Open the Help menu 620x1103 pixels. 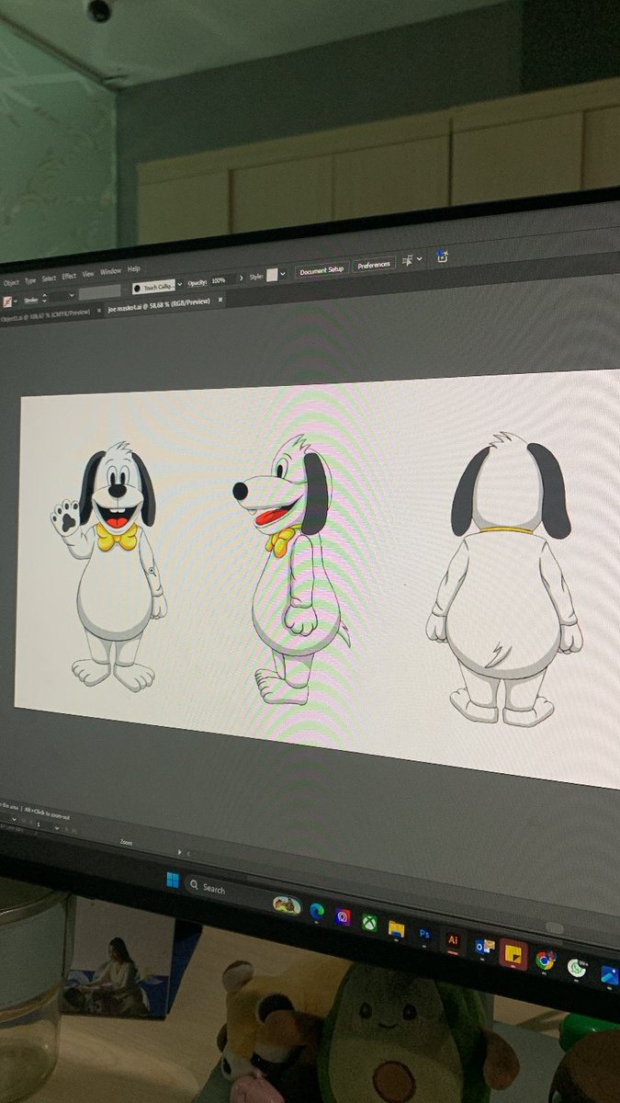coord(133,269)
